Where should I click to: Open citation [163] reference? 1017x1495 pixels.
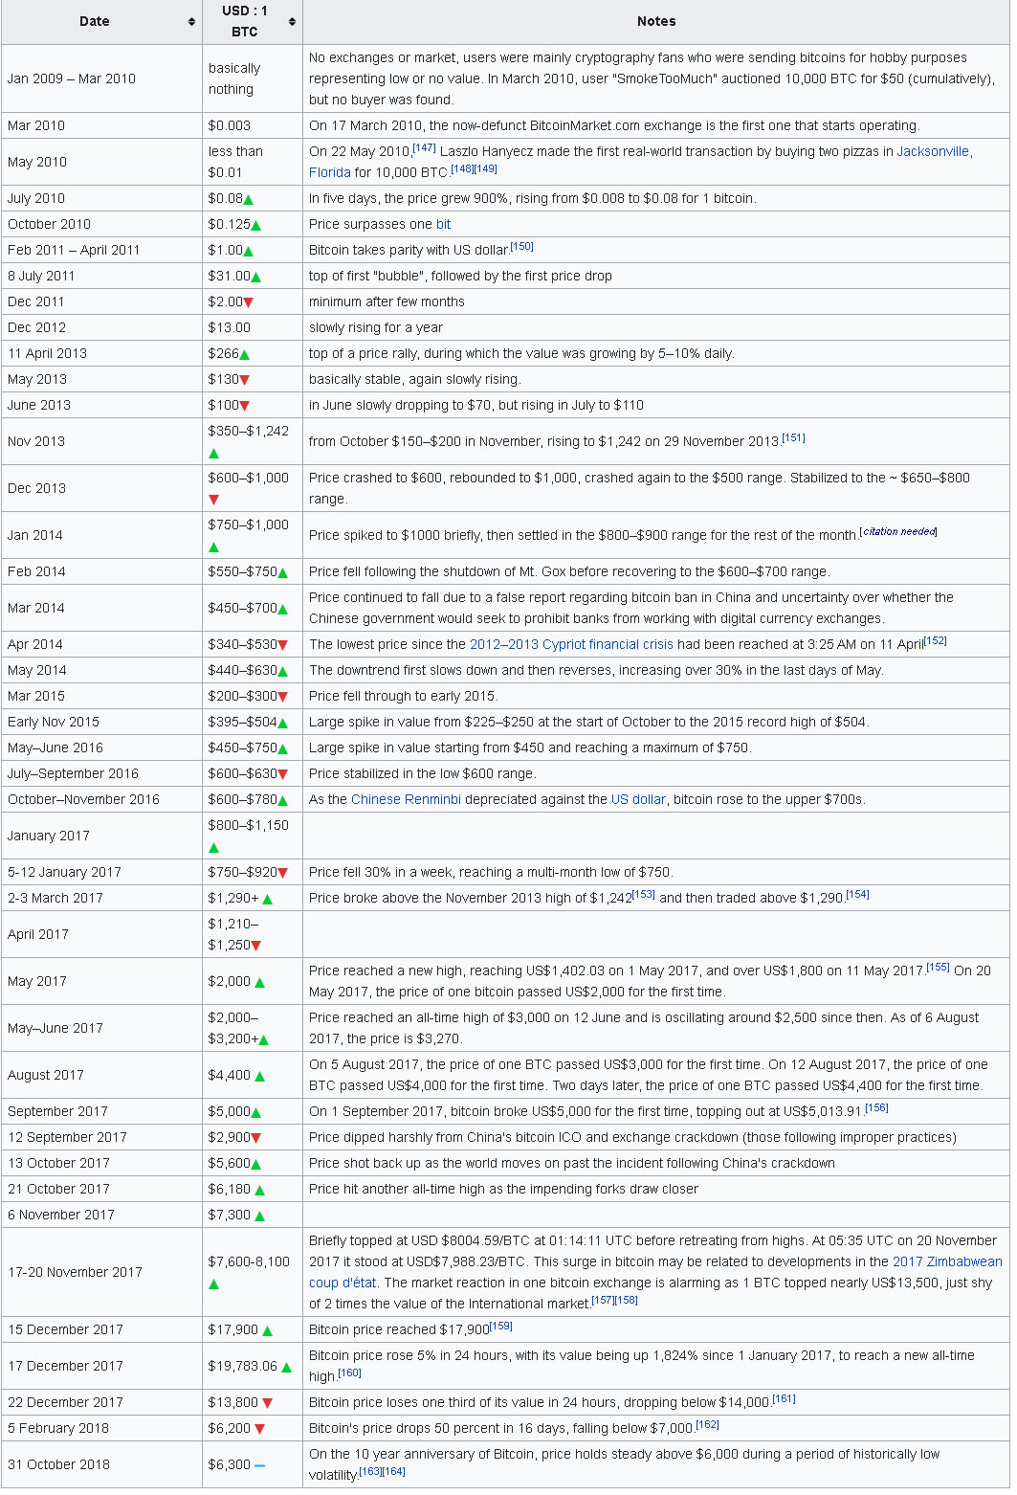coord(370,1471)
